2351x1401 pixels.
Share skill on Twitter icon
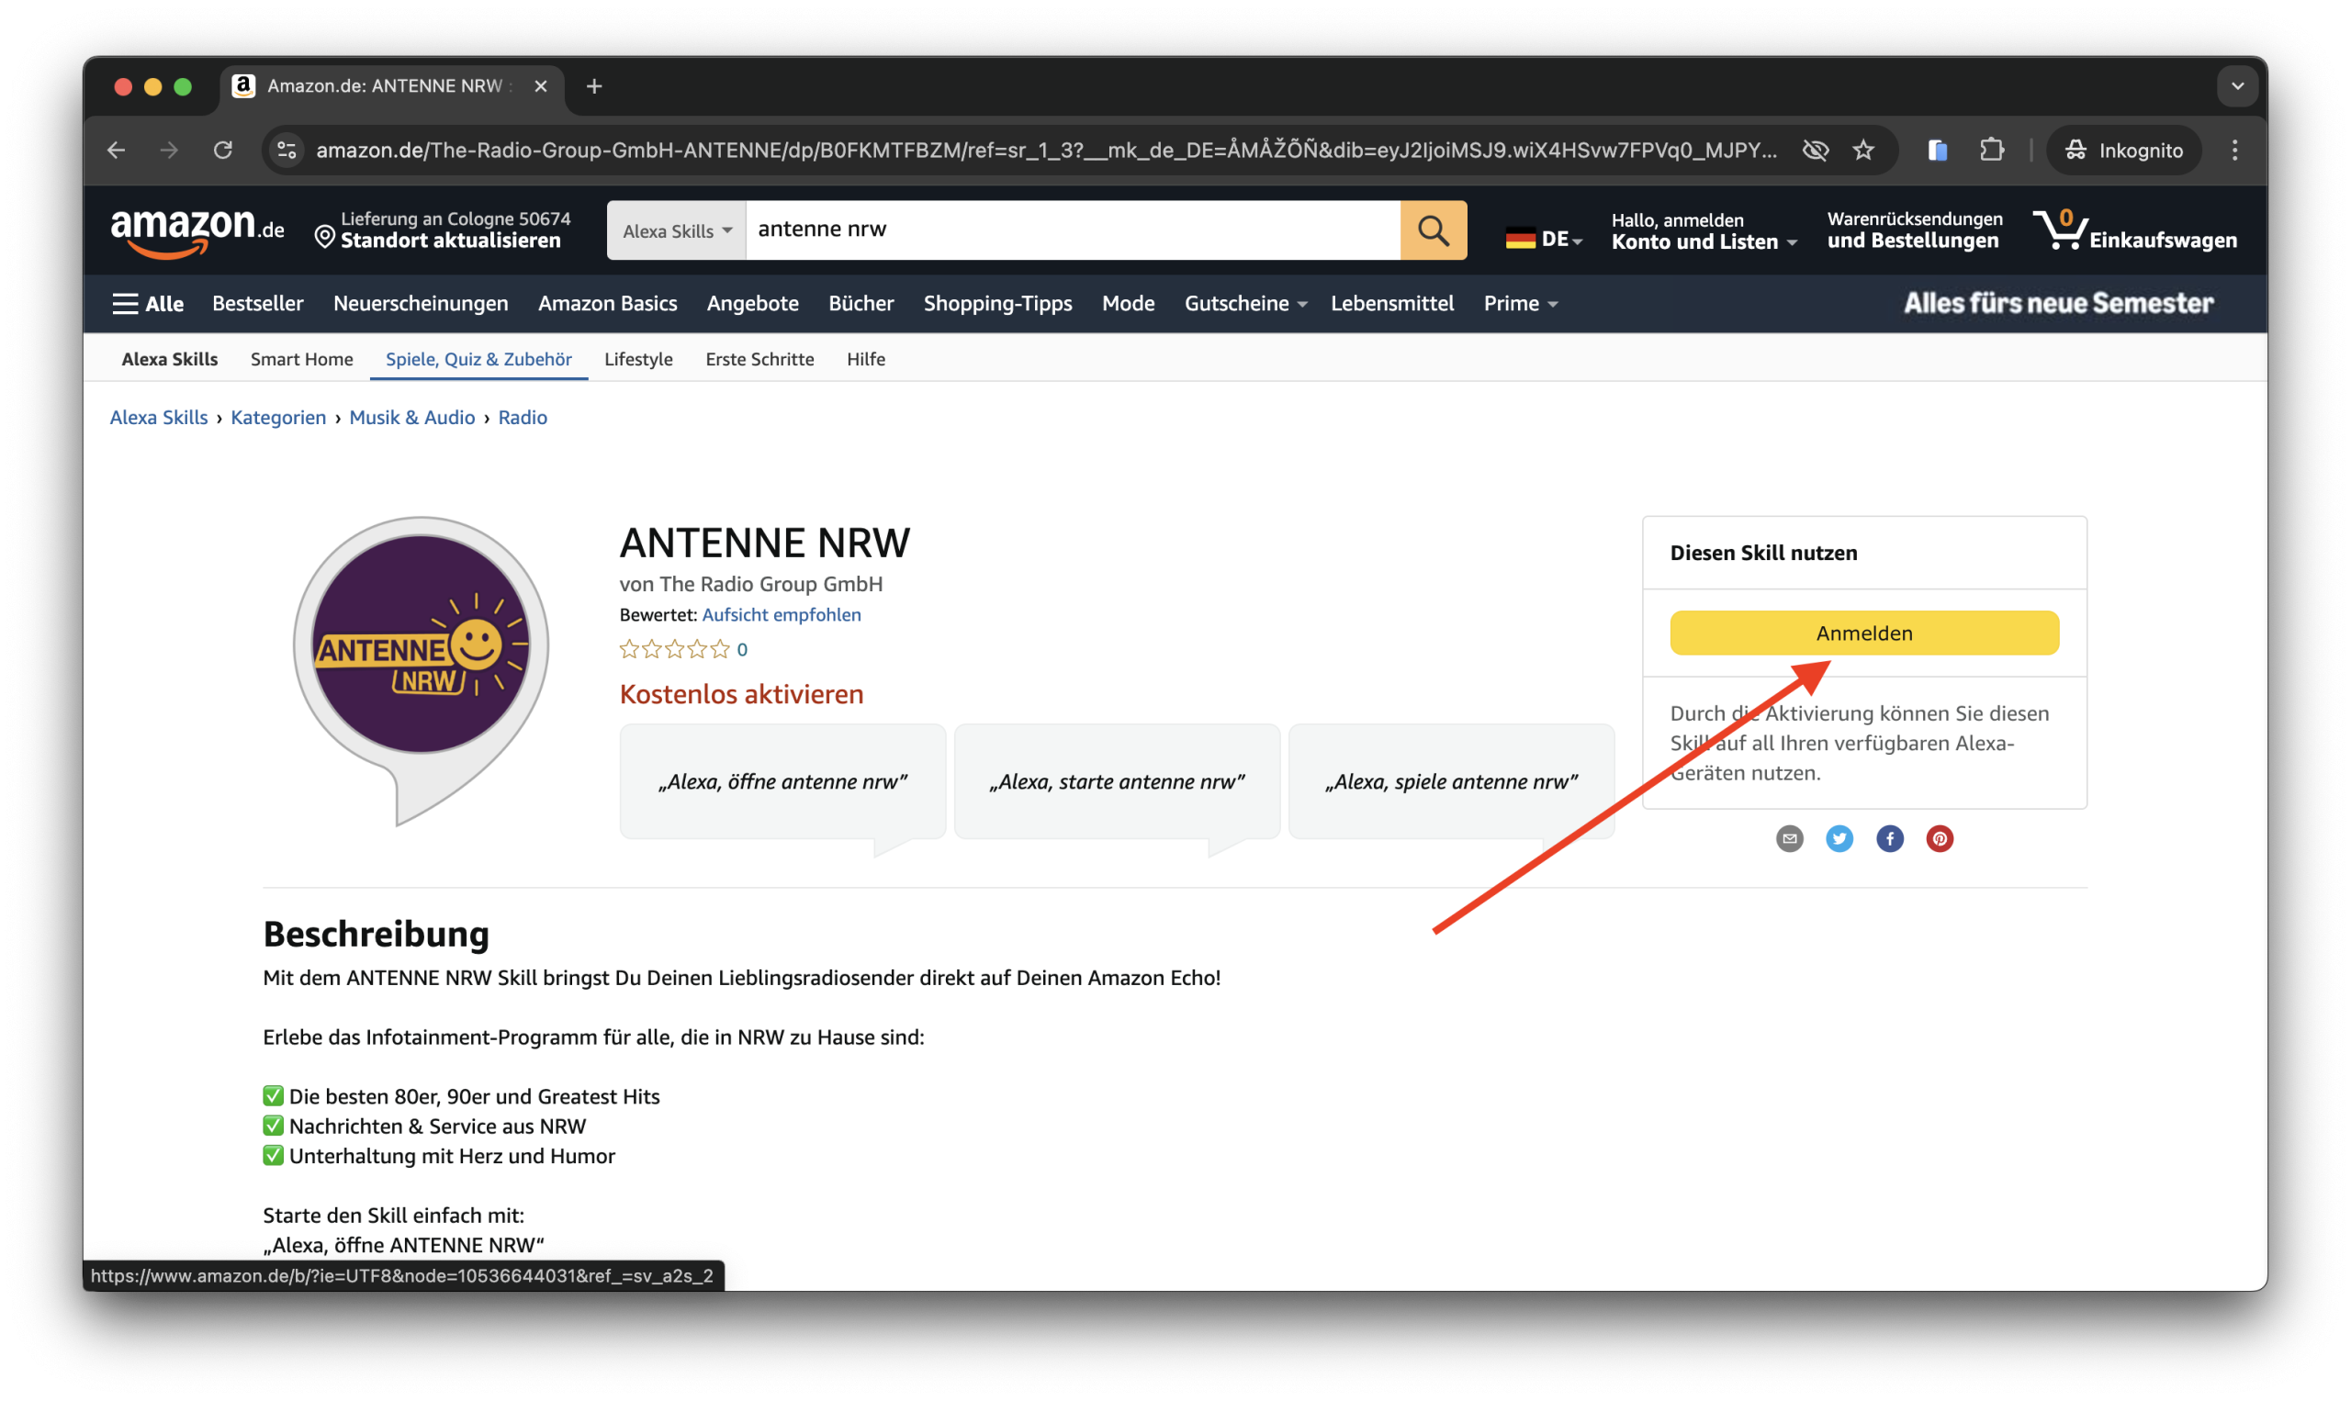[x=1839, y=838]
